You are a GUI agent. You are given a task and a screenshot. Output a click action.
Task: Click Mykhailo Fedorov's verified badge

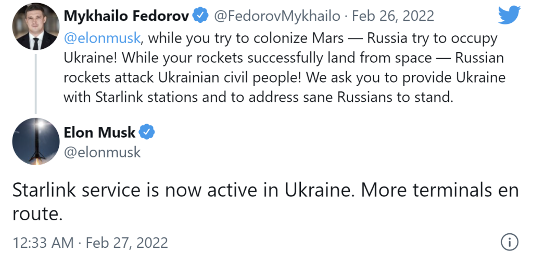(x=200, y=16)
